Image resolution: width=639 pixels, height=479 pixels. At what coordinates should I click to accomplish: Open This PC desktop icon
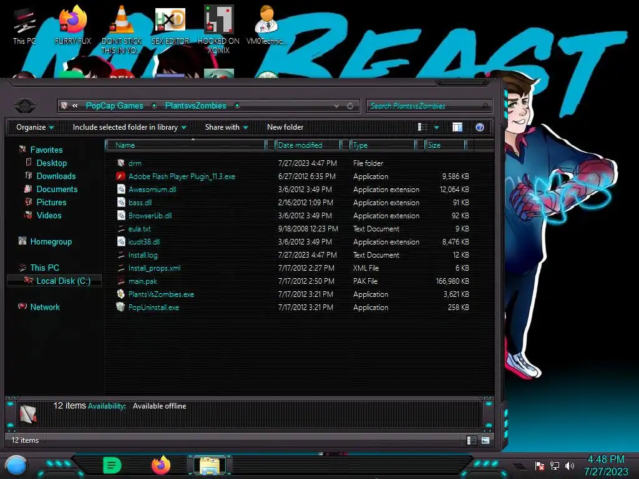(x=24, y=26)
